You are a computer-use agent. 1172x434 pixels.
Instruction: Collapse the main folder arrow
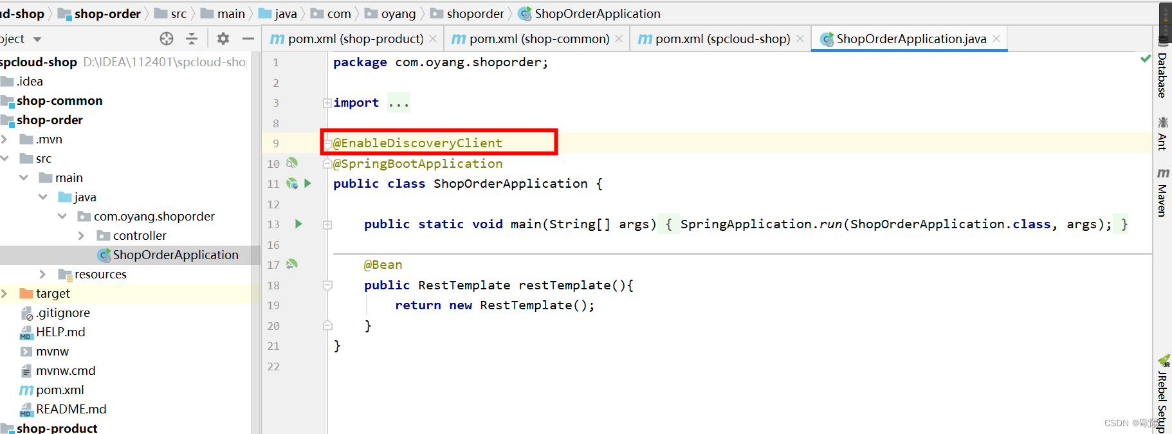click(24, 177)
